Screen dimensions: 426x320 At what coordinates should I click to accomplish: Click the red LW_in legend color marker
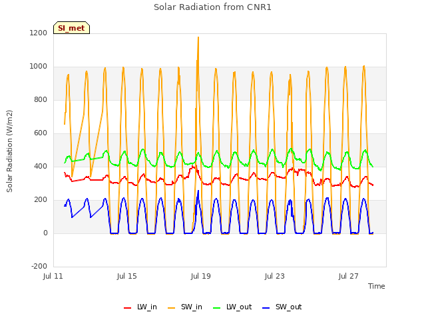127,308
